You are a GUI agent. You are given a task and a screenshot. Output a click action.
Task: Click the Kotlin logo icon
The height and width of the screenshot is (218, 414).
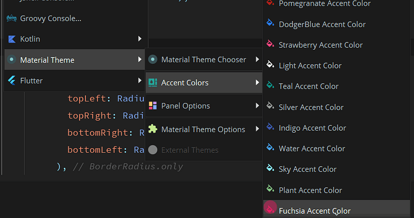[11, 39]
